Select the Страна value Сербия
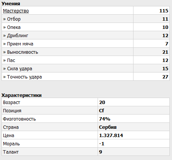The image size is (172, 160). coord(108,127)
